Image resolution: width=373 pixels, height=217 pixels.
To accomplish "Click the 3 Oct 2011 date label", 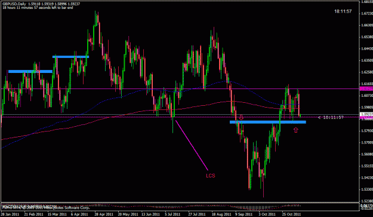I will pyautogui.click(x=267, y=214).
